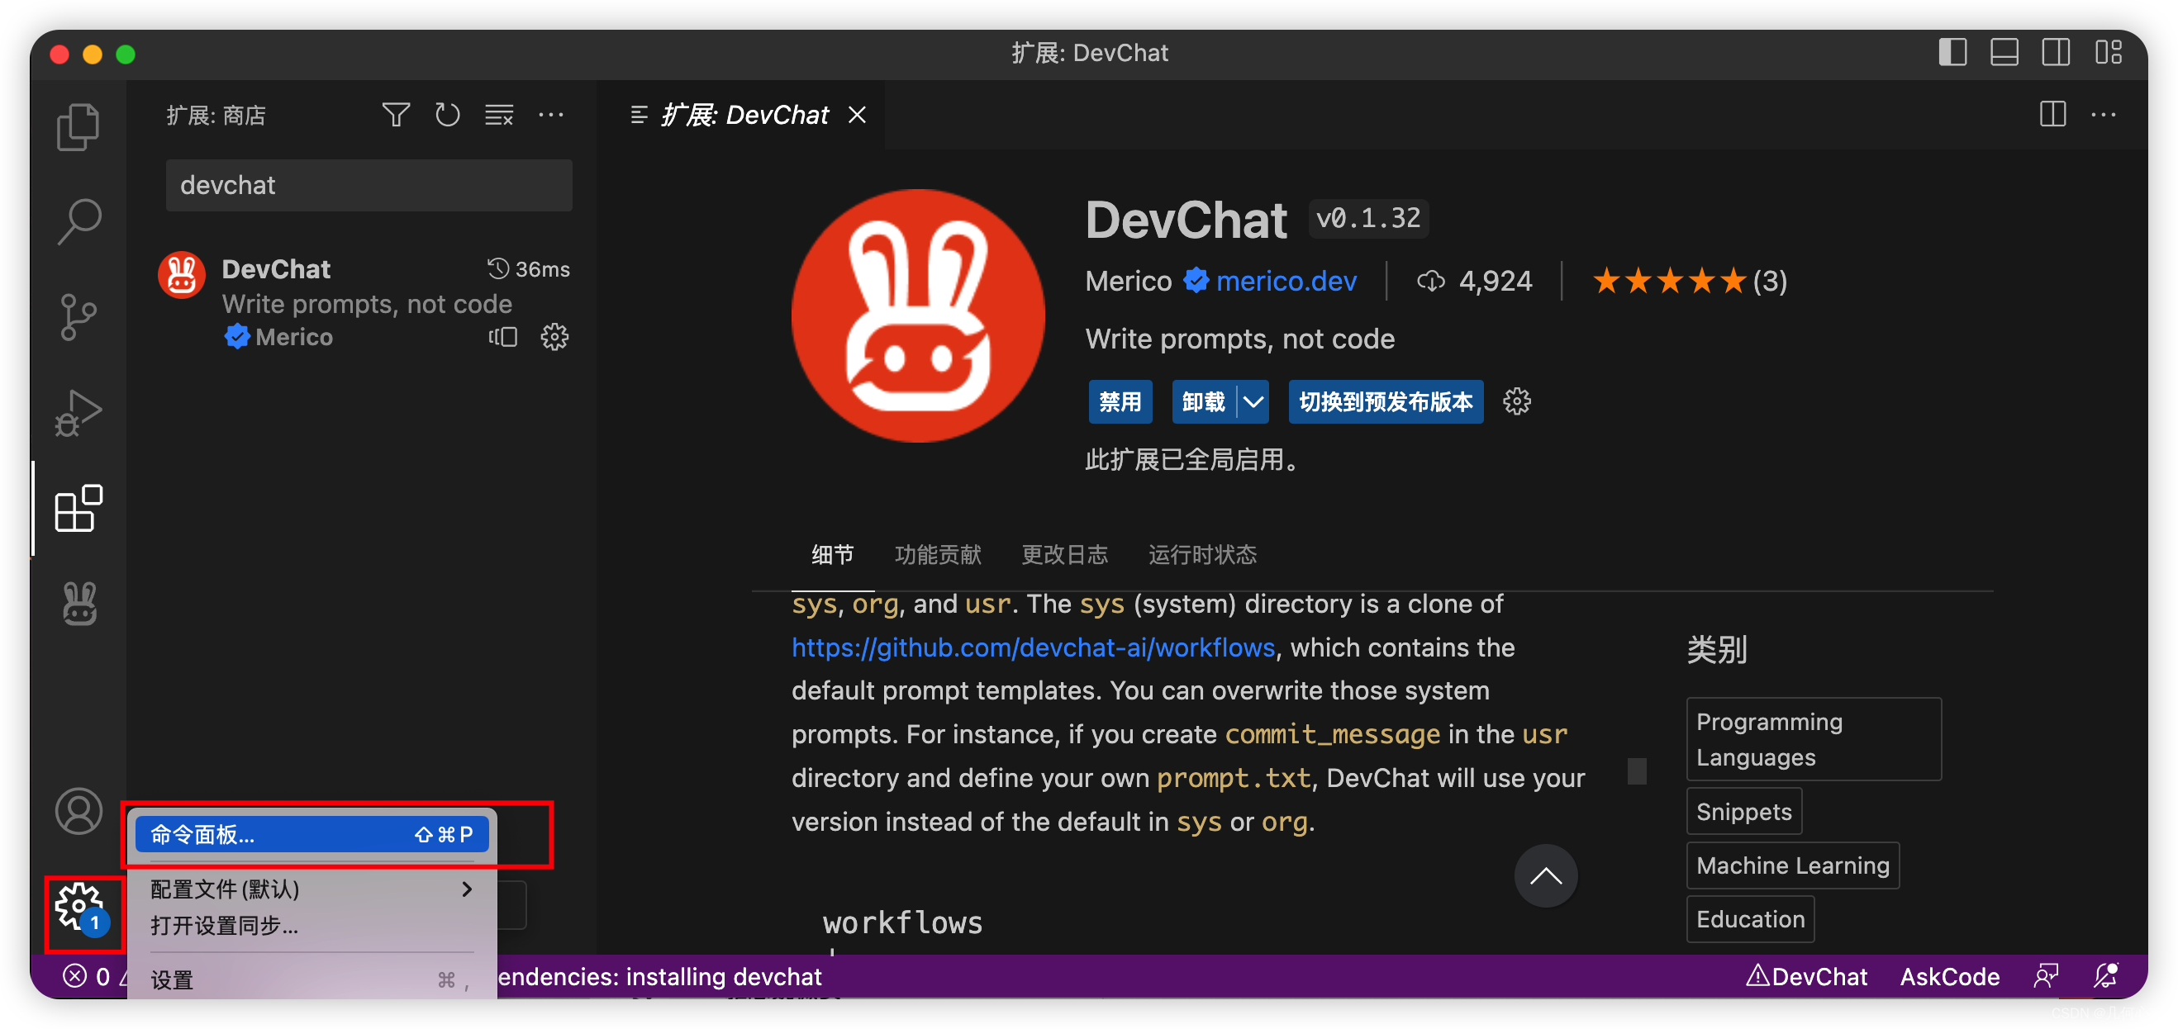Click the errors count icon in status bar
This screenshot has height=1029, width=2178.
[87, 977]
